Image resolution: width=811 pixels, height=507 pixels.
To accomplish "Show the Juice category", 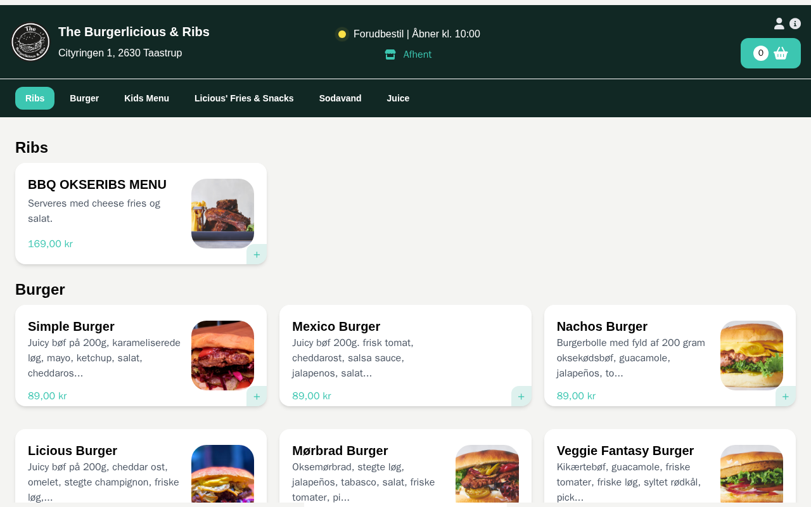I will [398, 98].
